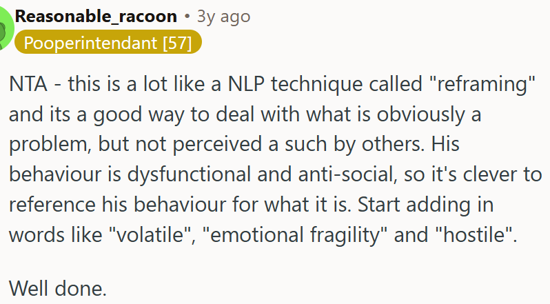
Task: Click the word 'reference' starting fifth line
Action: tap(45, 205)
